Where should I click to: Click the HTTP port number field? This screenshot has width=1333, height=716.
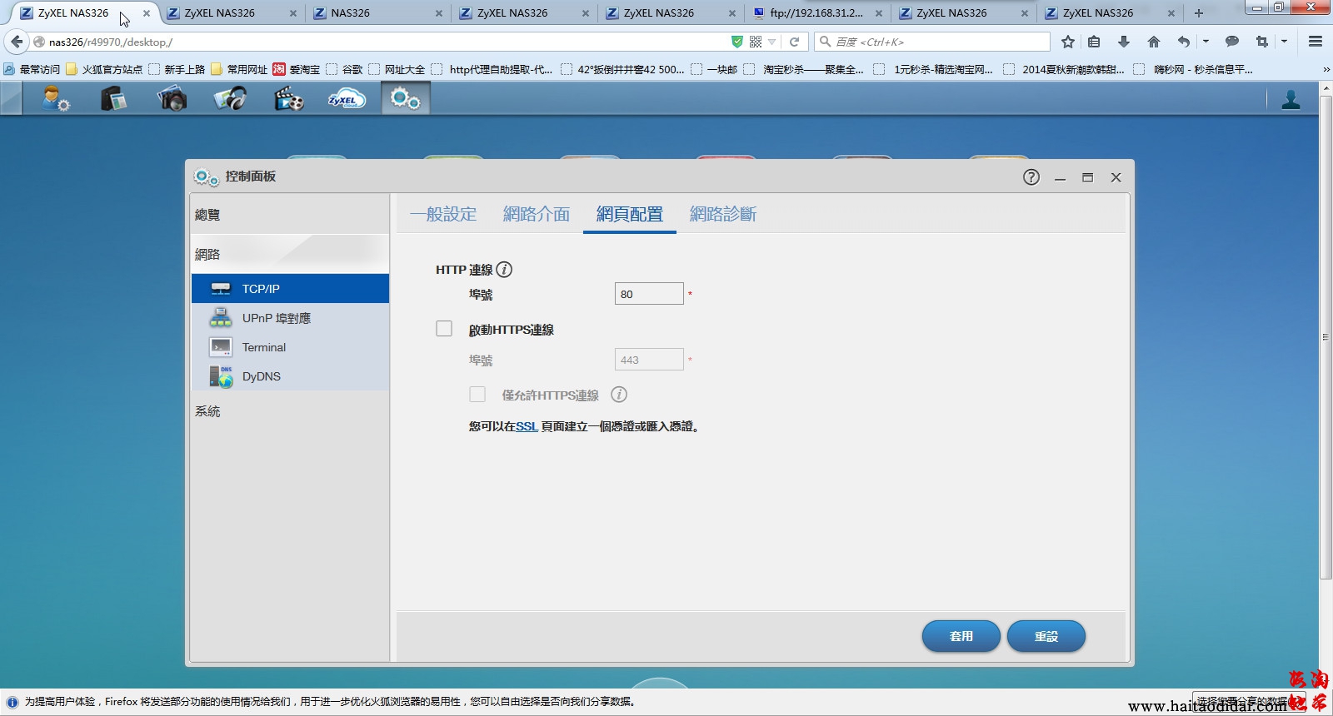[x=648, y=294]
